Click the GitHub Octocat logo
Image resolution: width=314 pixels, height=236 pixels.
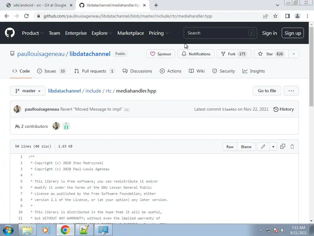10,33
